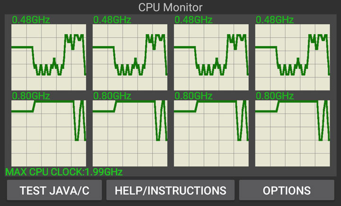341x206 pixels.
Task: Click the last 0.48GHz frequency label
Action: [275, 20]
